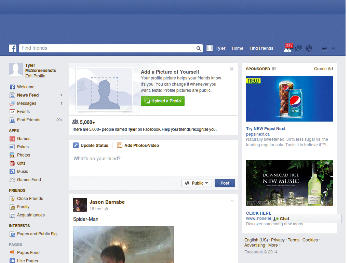Viewport: 350px width, 263px height.
Task: Switch to Add Photos/Video tab
Action: (138, 145)
